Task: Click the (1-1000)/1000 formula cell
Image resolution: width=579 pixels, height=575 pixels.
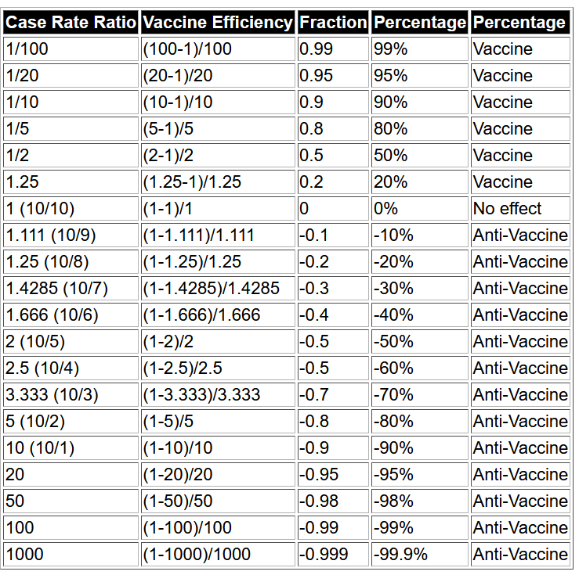Action: pos(218,554)
